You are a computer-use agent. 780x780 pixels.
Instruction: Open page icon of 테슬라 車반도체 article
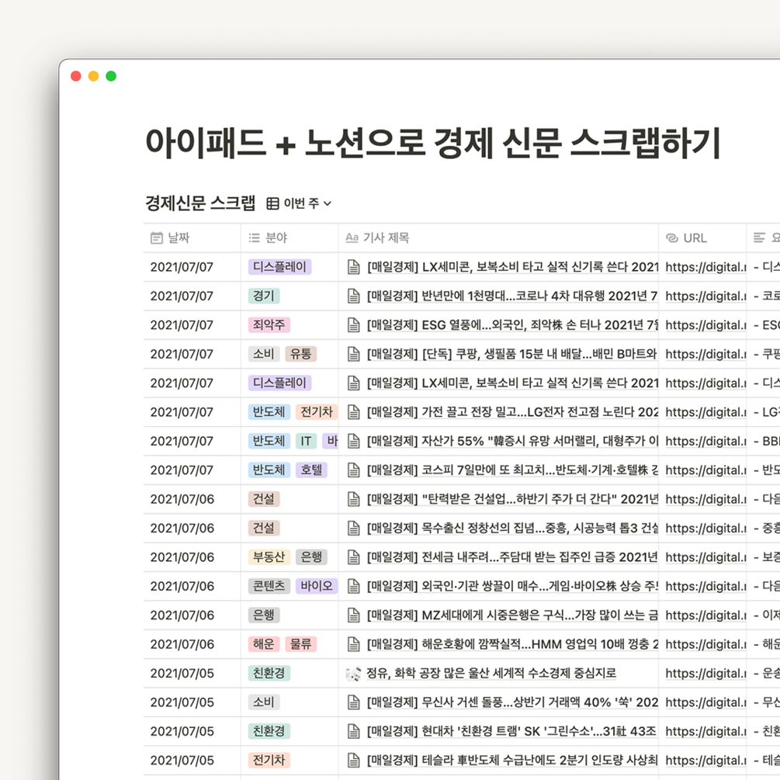(x=353, y=761)
